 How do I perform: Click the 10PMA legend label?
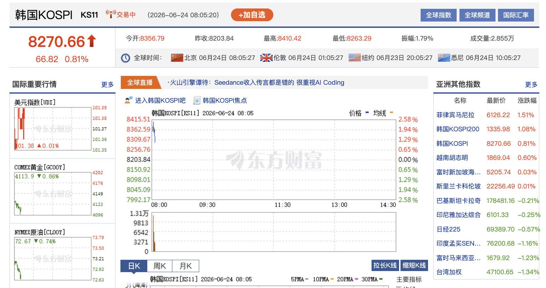[x=321, y=279]
